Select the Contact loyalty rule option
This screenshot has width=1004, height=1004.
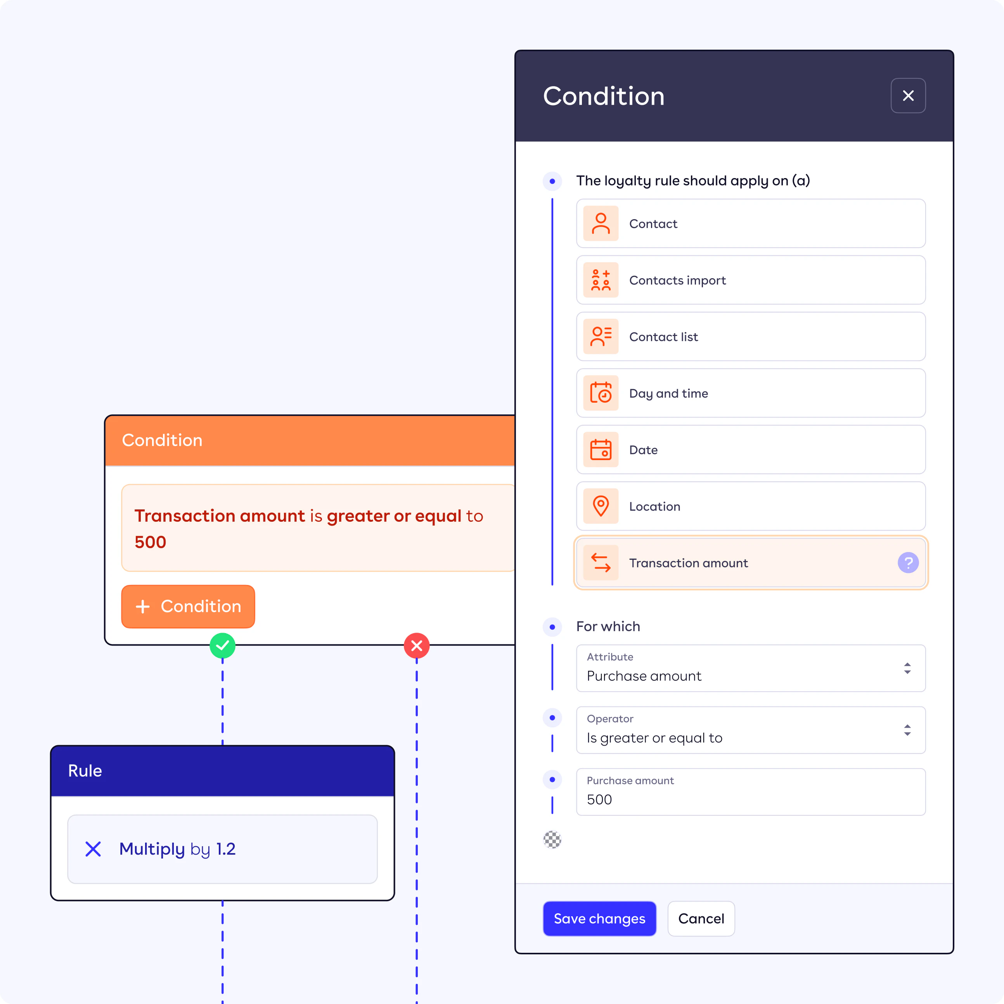(x=750, y=223)
